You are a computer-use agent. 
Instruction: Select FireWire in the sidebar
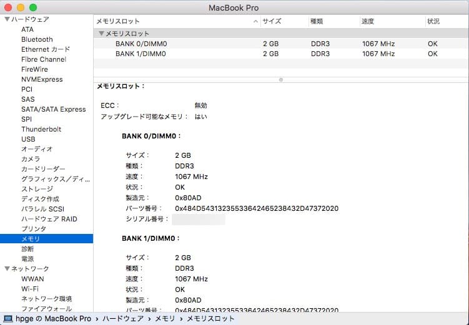pyautogui.click(x=34, y=69)
